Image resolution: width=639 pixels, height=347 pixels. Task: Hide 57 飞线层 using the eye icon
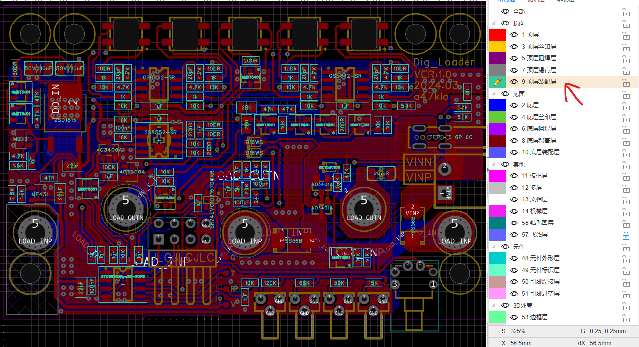(514, 235)
